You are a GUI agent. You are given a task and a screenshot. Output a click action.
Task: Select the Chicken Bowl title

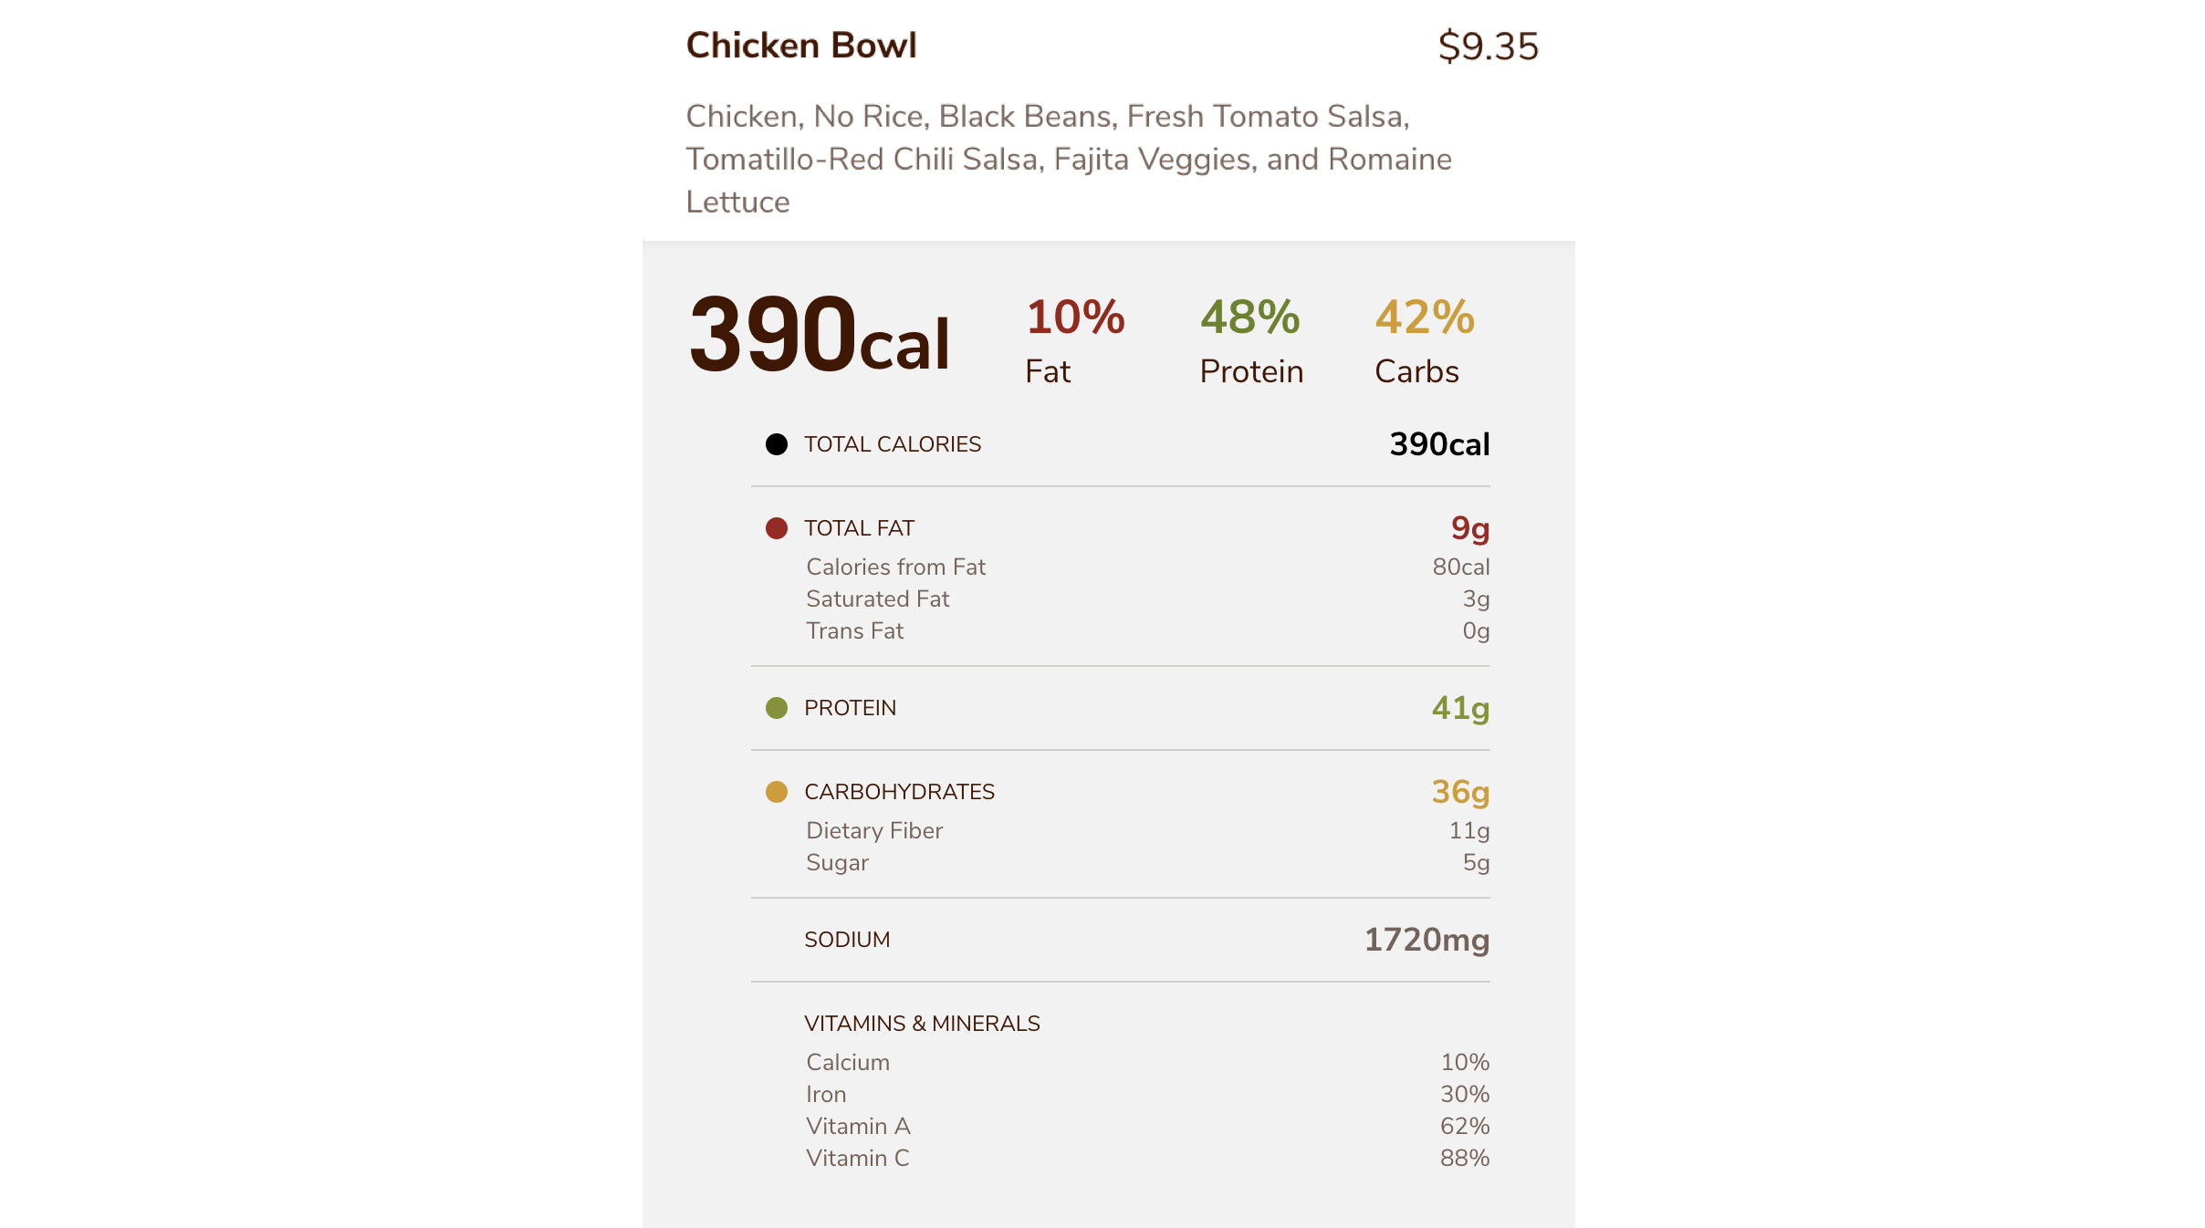[800, 46]
